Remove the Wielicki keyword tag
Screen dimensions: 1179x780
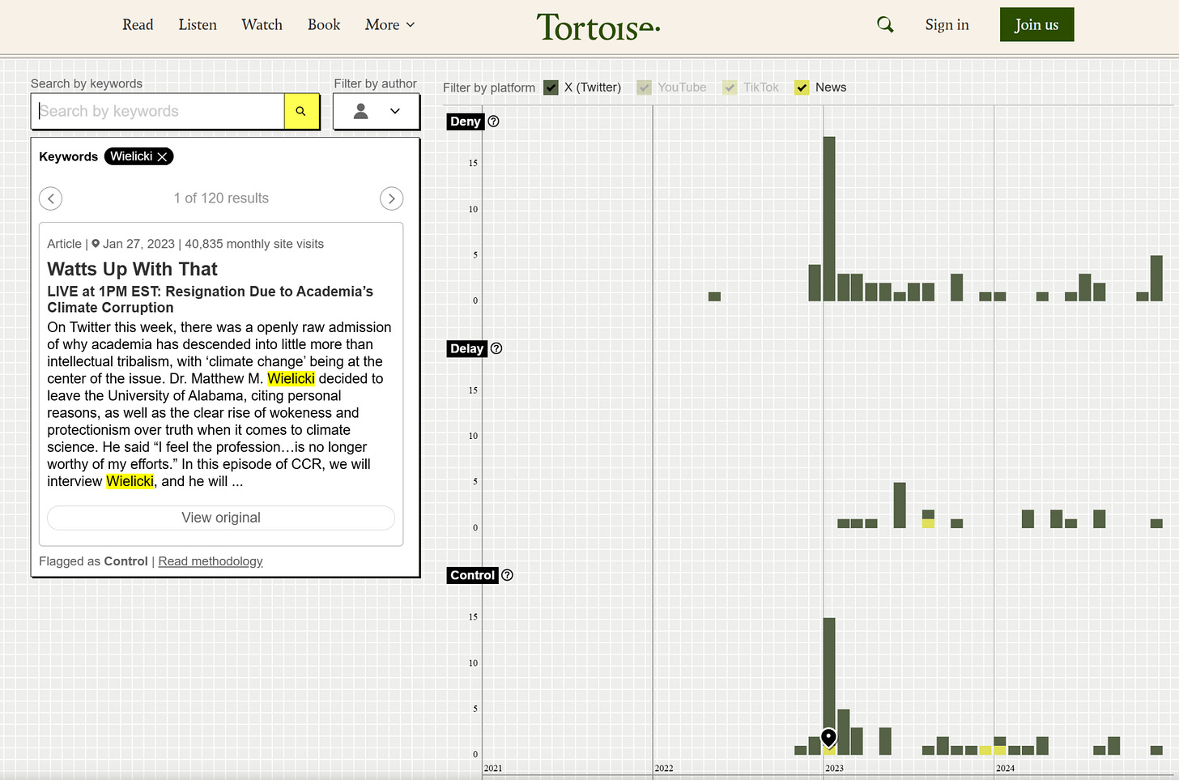[x=162, y=157]
